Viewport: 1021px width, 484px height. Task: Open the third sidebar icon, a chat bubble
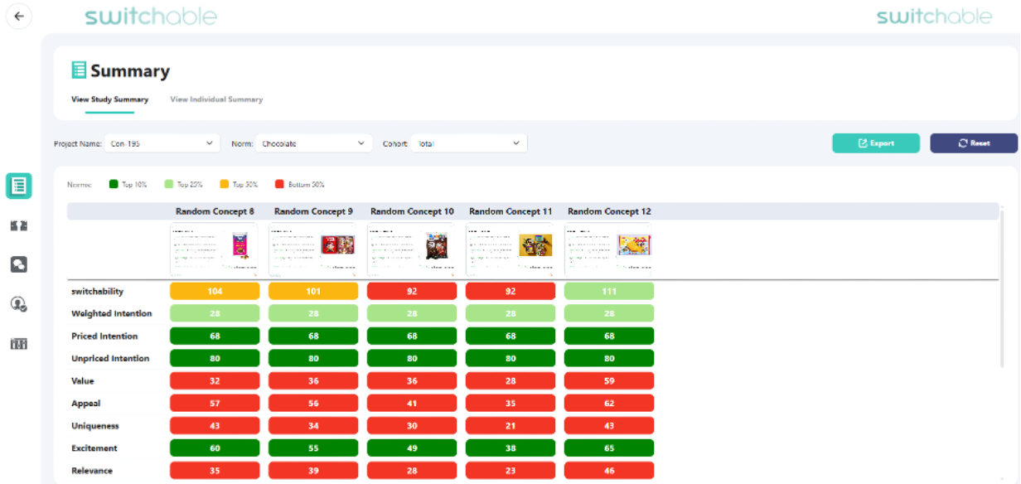pyautogui.click(x=18, y=264)
